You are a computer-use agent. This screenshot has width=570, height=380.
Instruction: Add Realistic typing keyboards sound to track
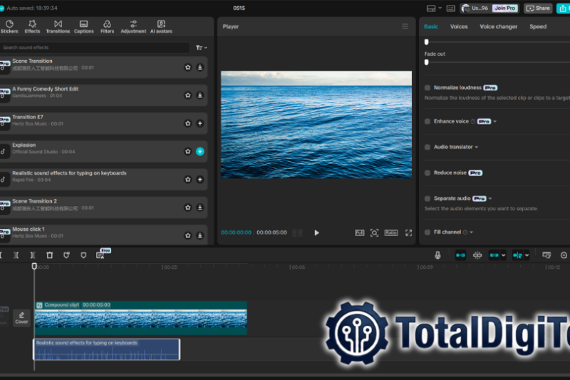(x=200, y=179)
